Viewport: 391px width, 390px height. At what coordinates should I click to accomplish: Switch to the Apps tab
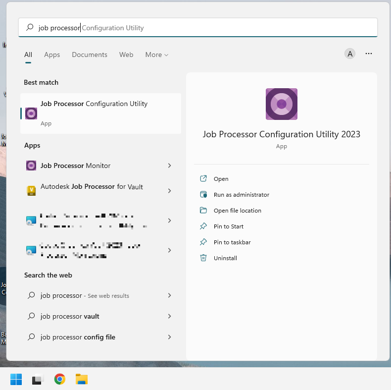coord(52,55)
